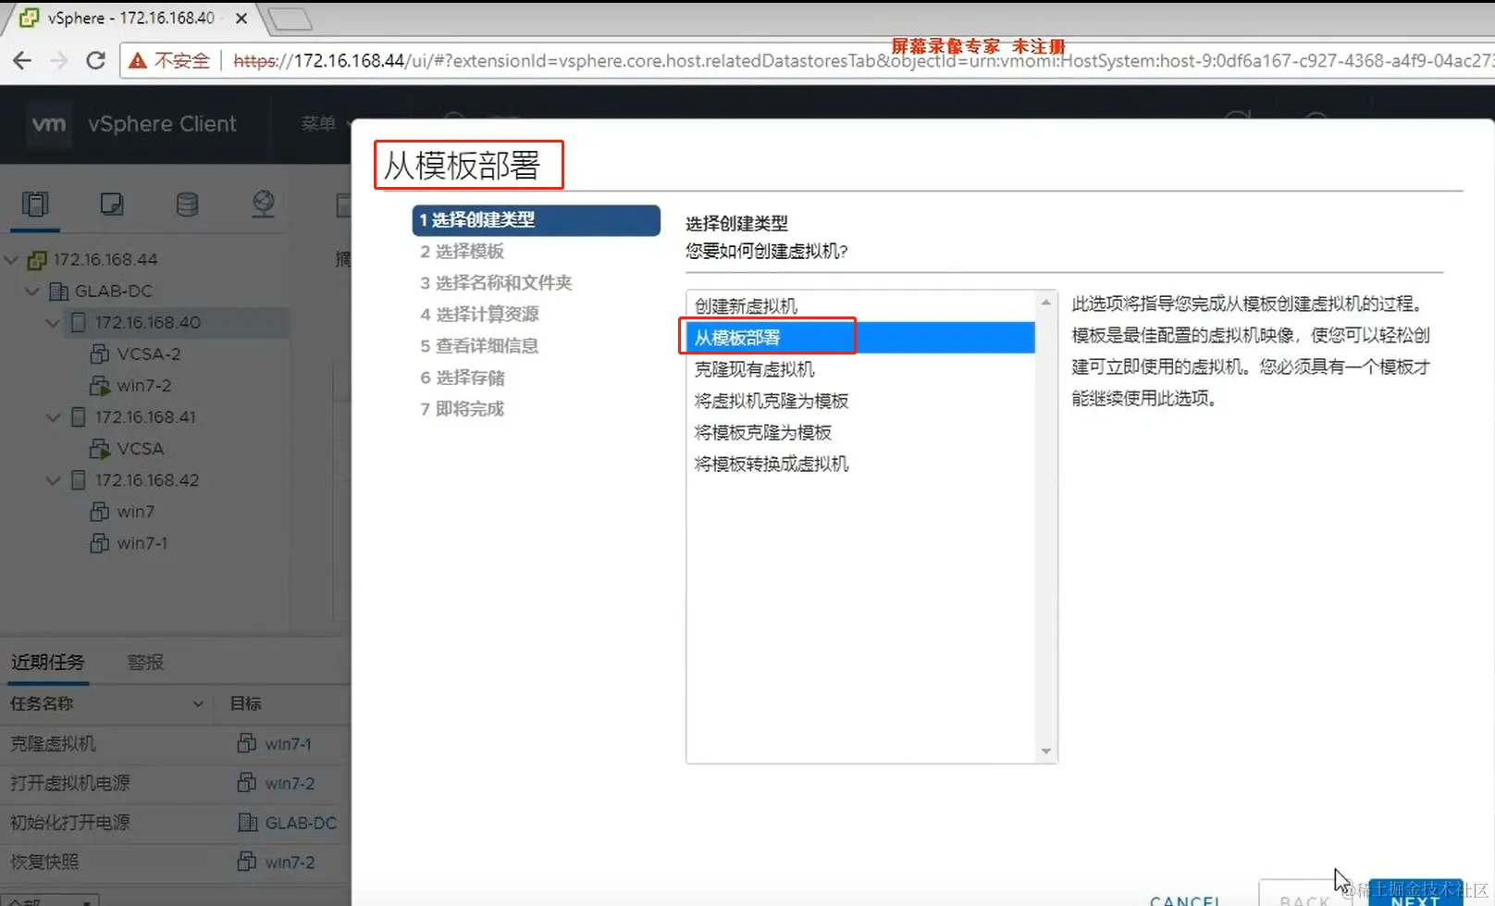Switch to the 近期任务 tab
This screenshot has height=906, width=1495.
click(x=48, y=662)
